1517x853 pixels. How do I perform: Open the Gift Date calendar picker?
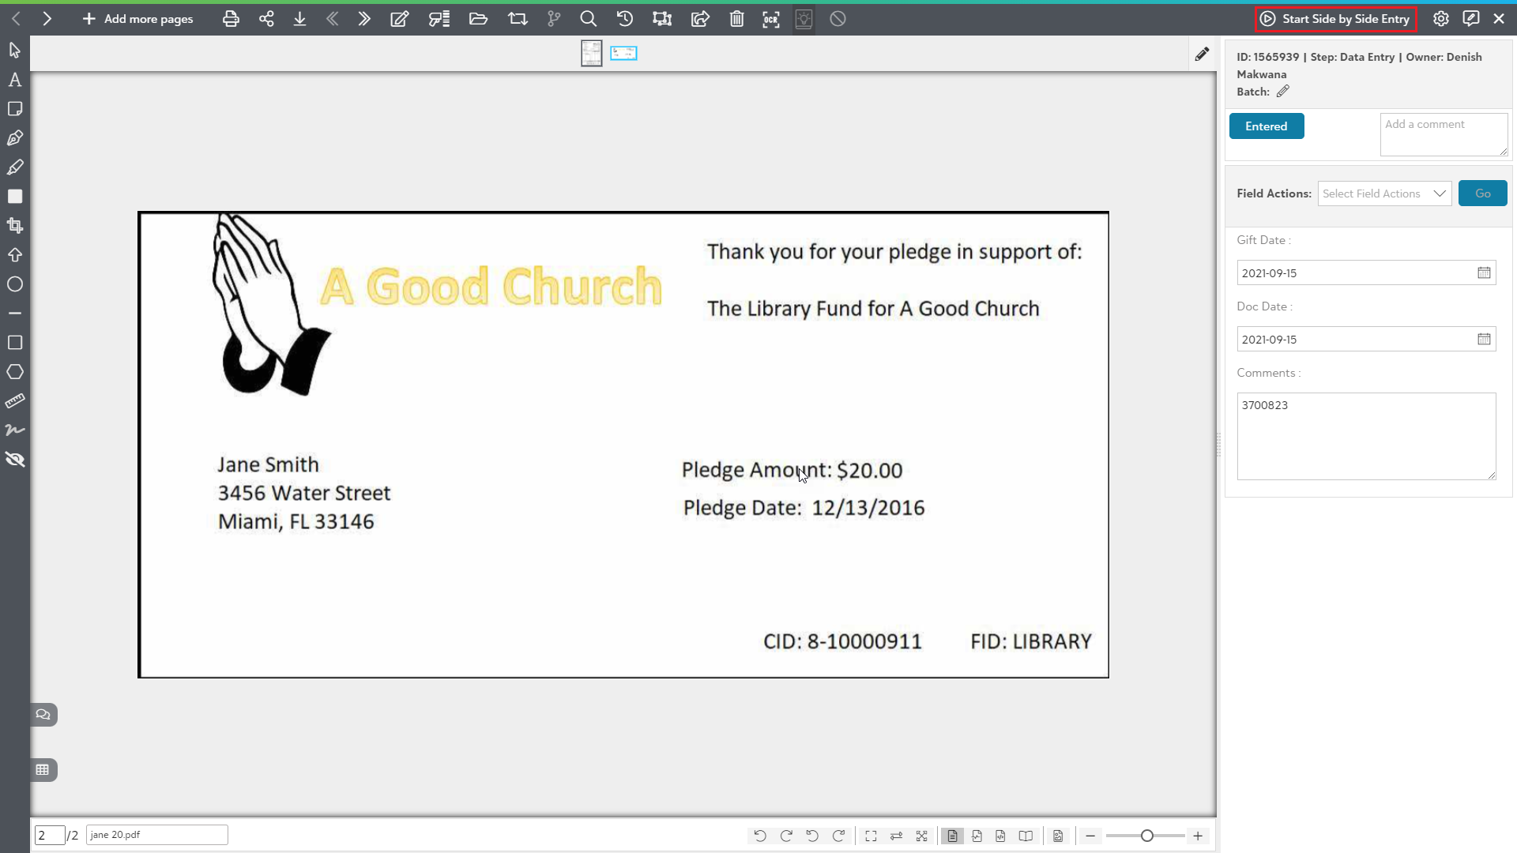pyautogui.click(x=1484, y=272)
